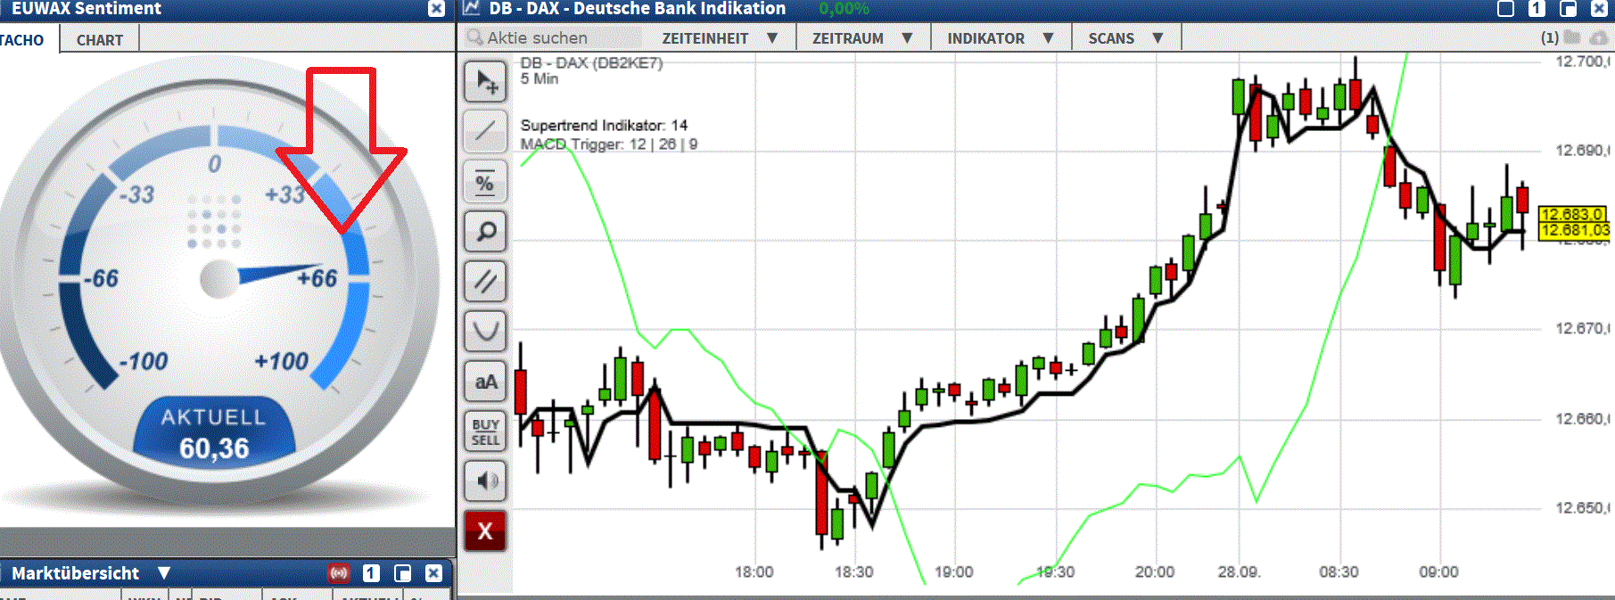This screenshot has height=600, width=1615.
Task: Open the ZEITEINHEIT dropdown
Action: (x=720, y=38)
